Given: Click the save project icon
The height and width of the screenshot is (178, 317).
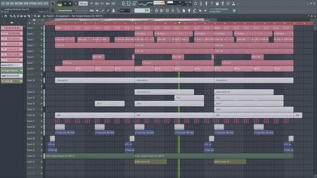Looking at the screenshot, I should click(217, 3).
